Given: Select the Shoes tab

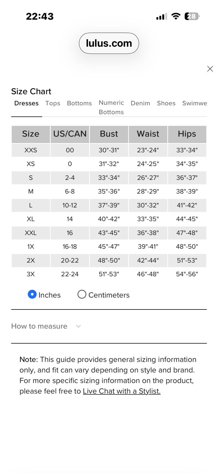Looking at the screenshot, I should tap(166, 103).
